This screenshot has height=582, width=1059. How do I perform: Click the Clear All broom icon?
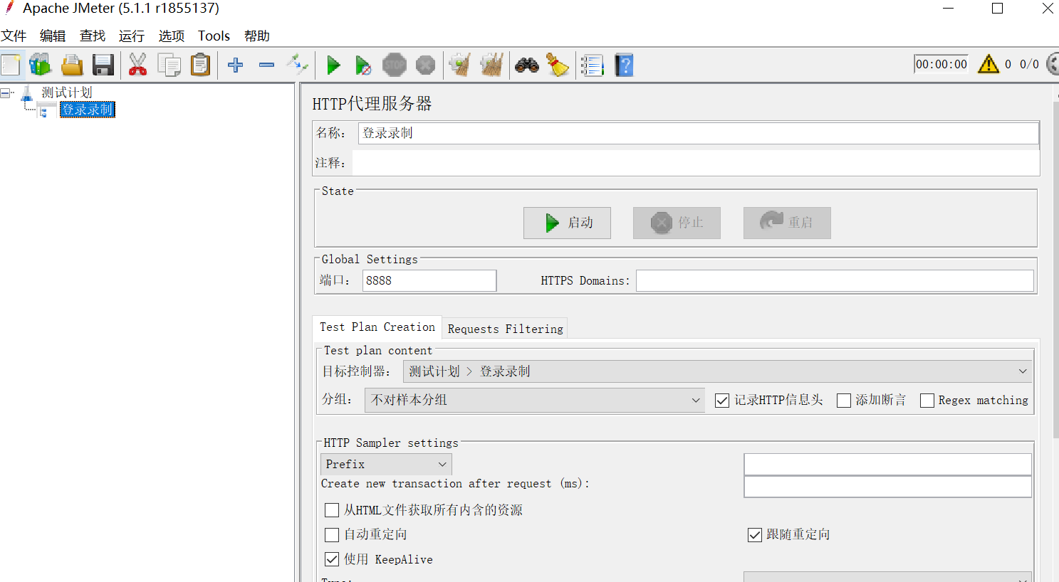tap(492, 65)
